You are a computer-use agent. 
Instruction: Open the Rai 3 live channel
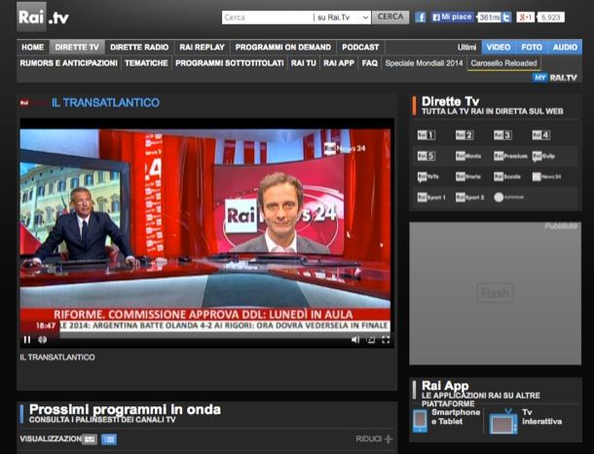coord(502,134)
